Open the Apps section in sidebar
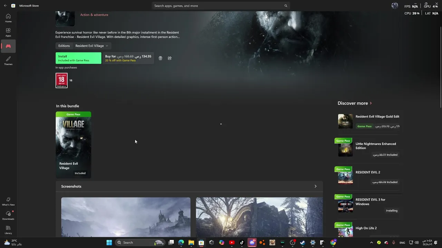Viewport: 442px width, 248px height. 8,32
